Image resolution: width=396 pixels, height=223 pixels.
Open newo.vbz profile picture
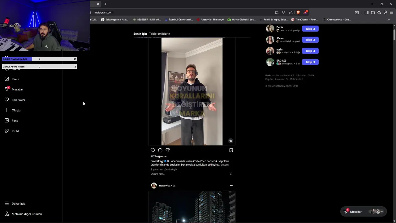[x=154, y=186]
